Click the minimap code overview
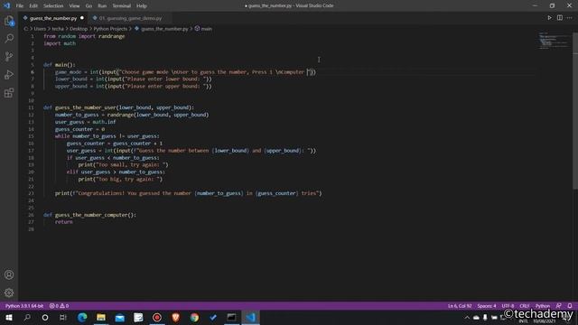This screenshot has width=578, height=325. pos(553,41)
